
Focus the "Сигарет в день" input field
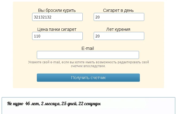point(119,17)
